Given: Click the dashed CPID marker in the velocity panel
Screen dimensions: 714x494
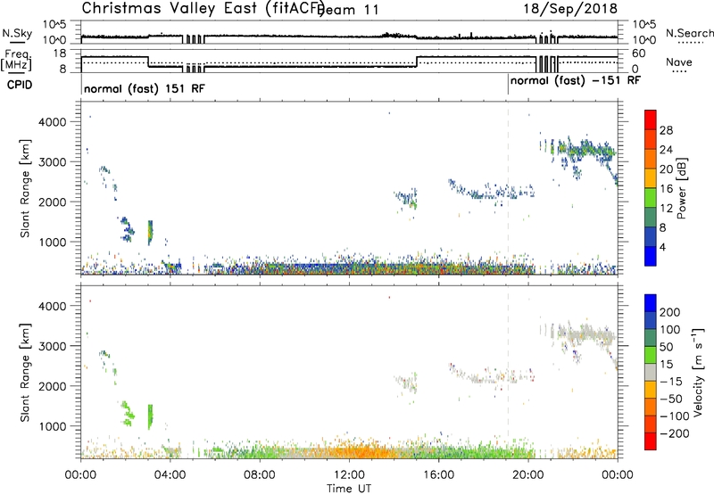Looking at the screenshot, I should click(x=508, y=372).
